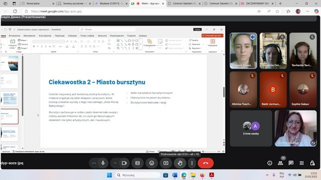Click Знайти find button in ribbon
The height and width of the screenshot is (180, 321).
pos(194,40)
